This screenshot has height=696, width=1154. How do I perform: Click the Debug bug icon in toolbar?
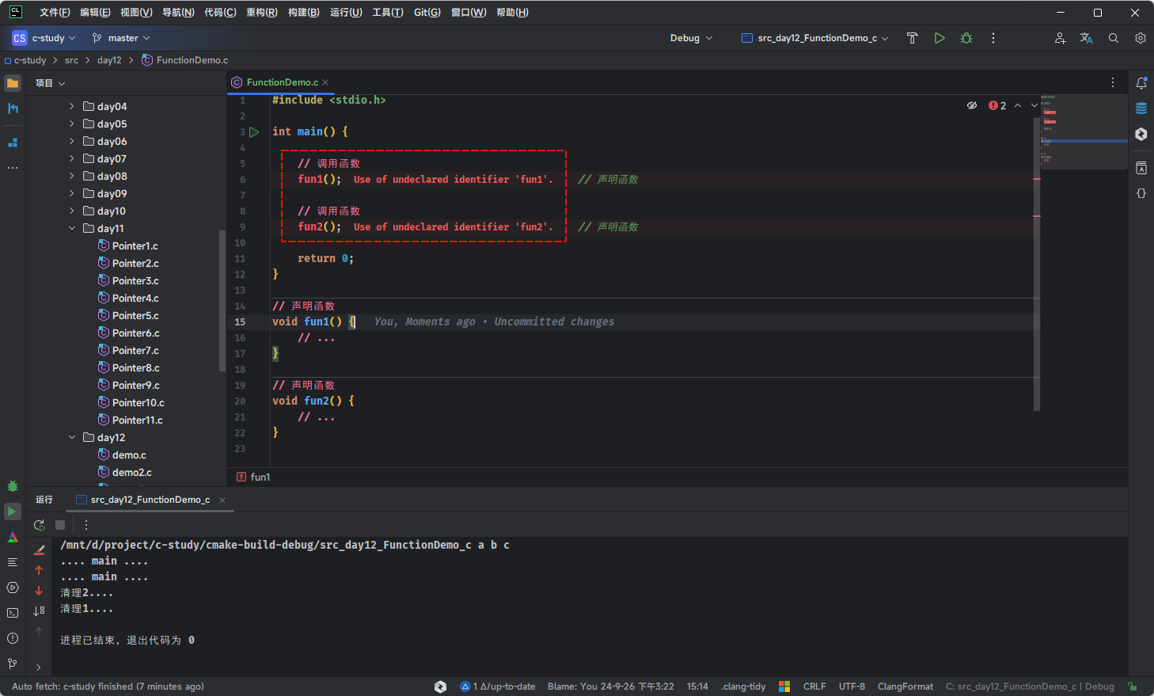pyautogui.click(x=966, y=38)
